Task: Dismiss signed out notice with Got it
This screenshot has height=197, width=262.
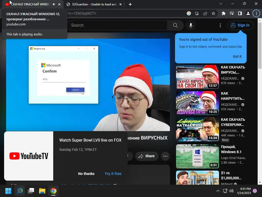Action: (237, 56)
